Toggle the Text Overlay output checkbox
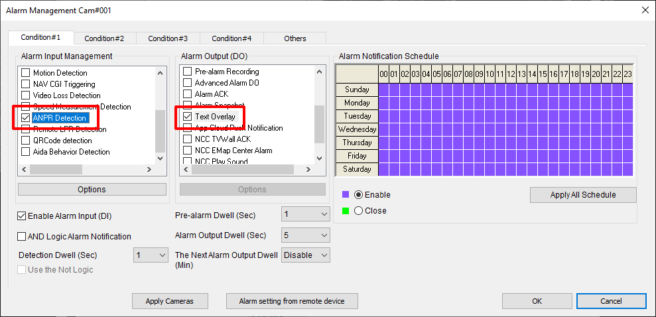The height and width of the screenshot is (317, 656). [188, 117]
